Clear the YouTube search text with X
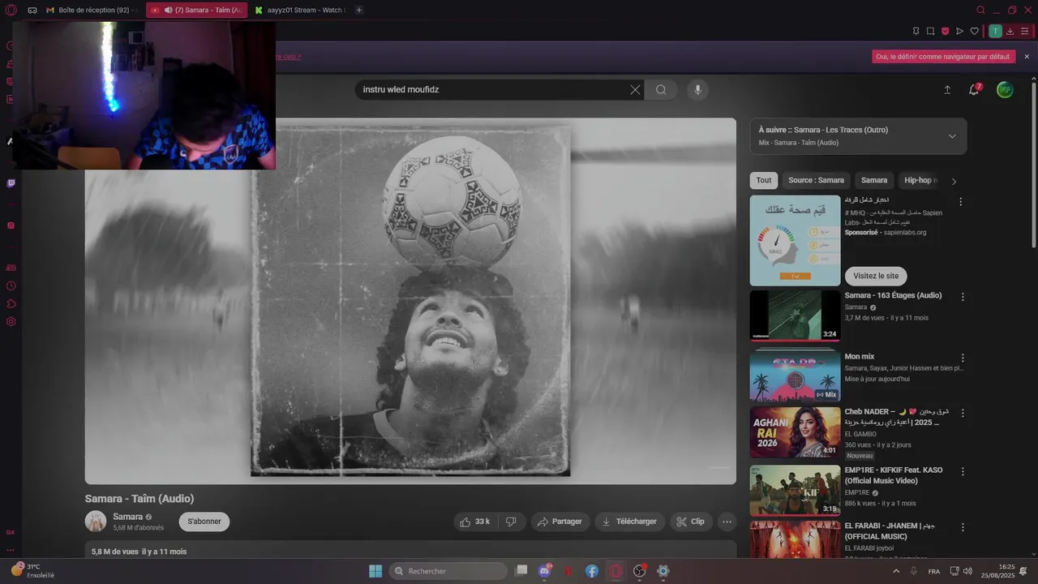Image resolution: width=1038 pixels, height=584 pixels. 635,90
